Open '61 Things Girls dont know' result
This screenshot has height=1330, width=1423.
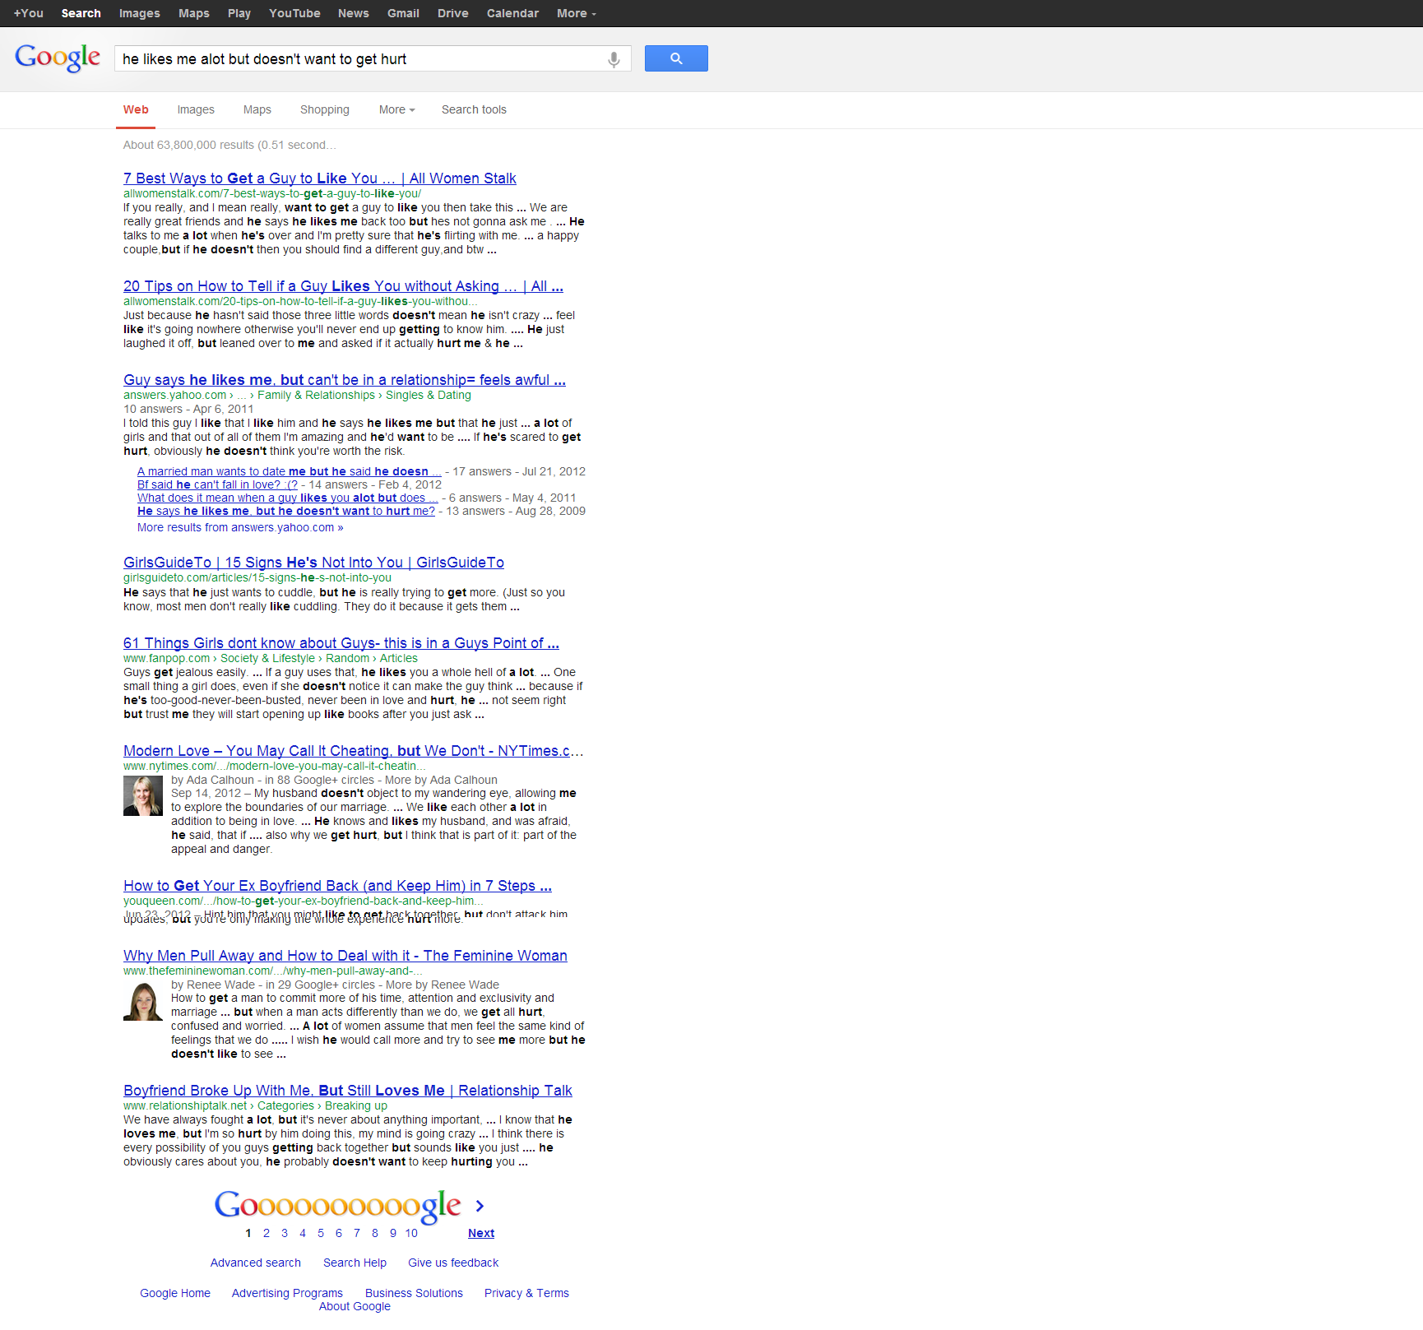[x=341, y=643]
